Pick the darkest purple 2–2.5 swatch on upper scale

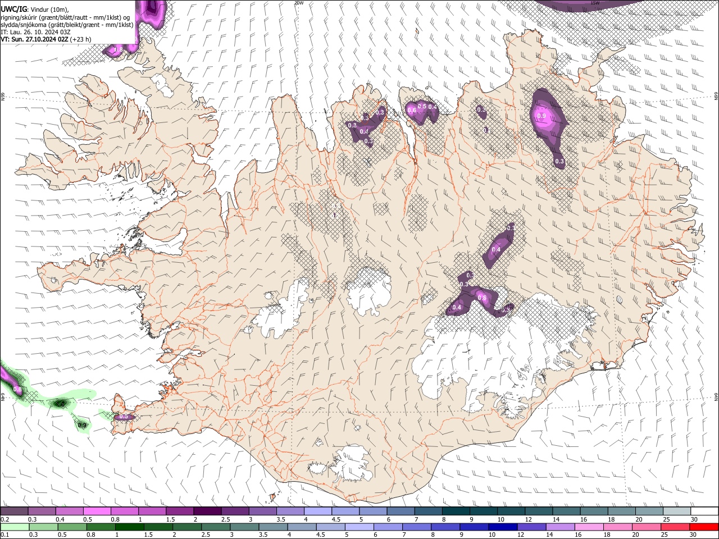207,511
